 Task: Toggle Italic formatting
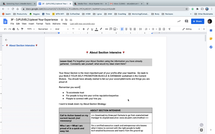[88, 29]
